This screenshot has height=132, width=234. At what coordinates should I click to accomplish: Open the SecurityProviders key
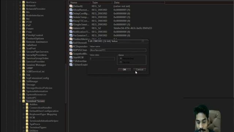coord(36,55)
